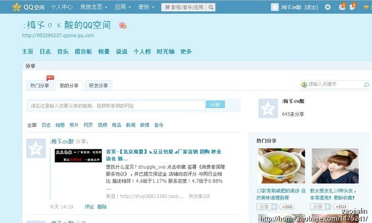Focus the share URL input field
372x223 pixels.
point(117,105)
